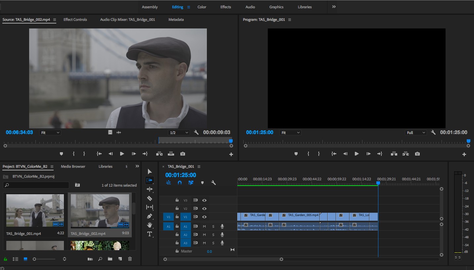Screen dimensions: 474x270
Task: Select the Razor tool
Action: pos(150,198)
